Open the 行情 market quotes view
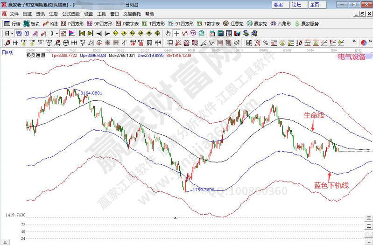This screenshot has height=245, width=373. (12, 24)
